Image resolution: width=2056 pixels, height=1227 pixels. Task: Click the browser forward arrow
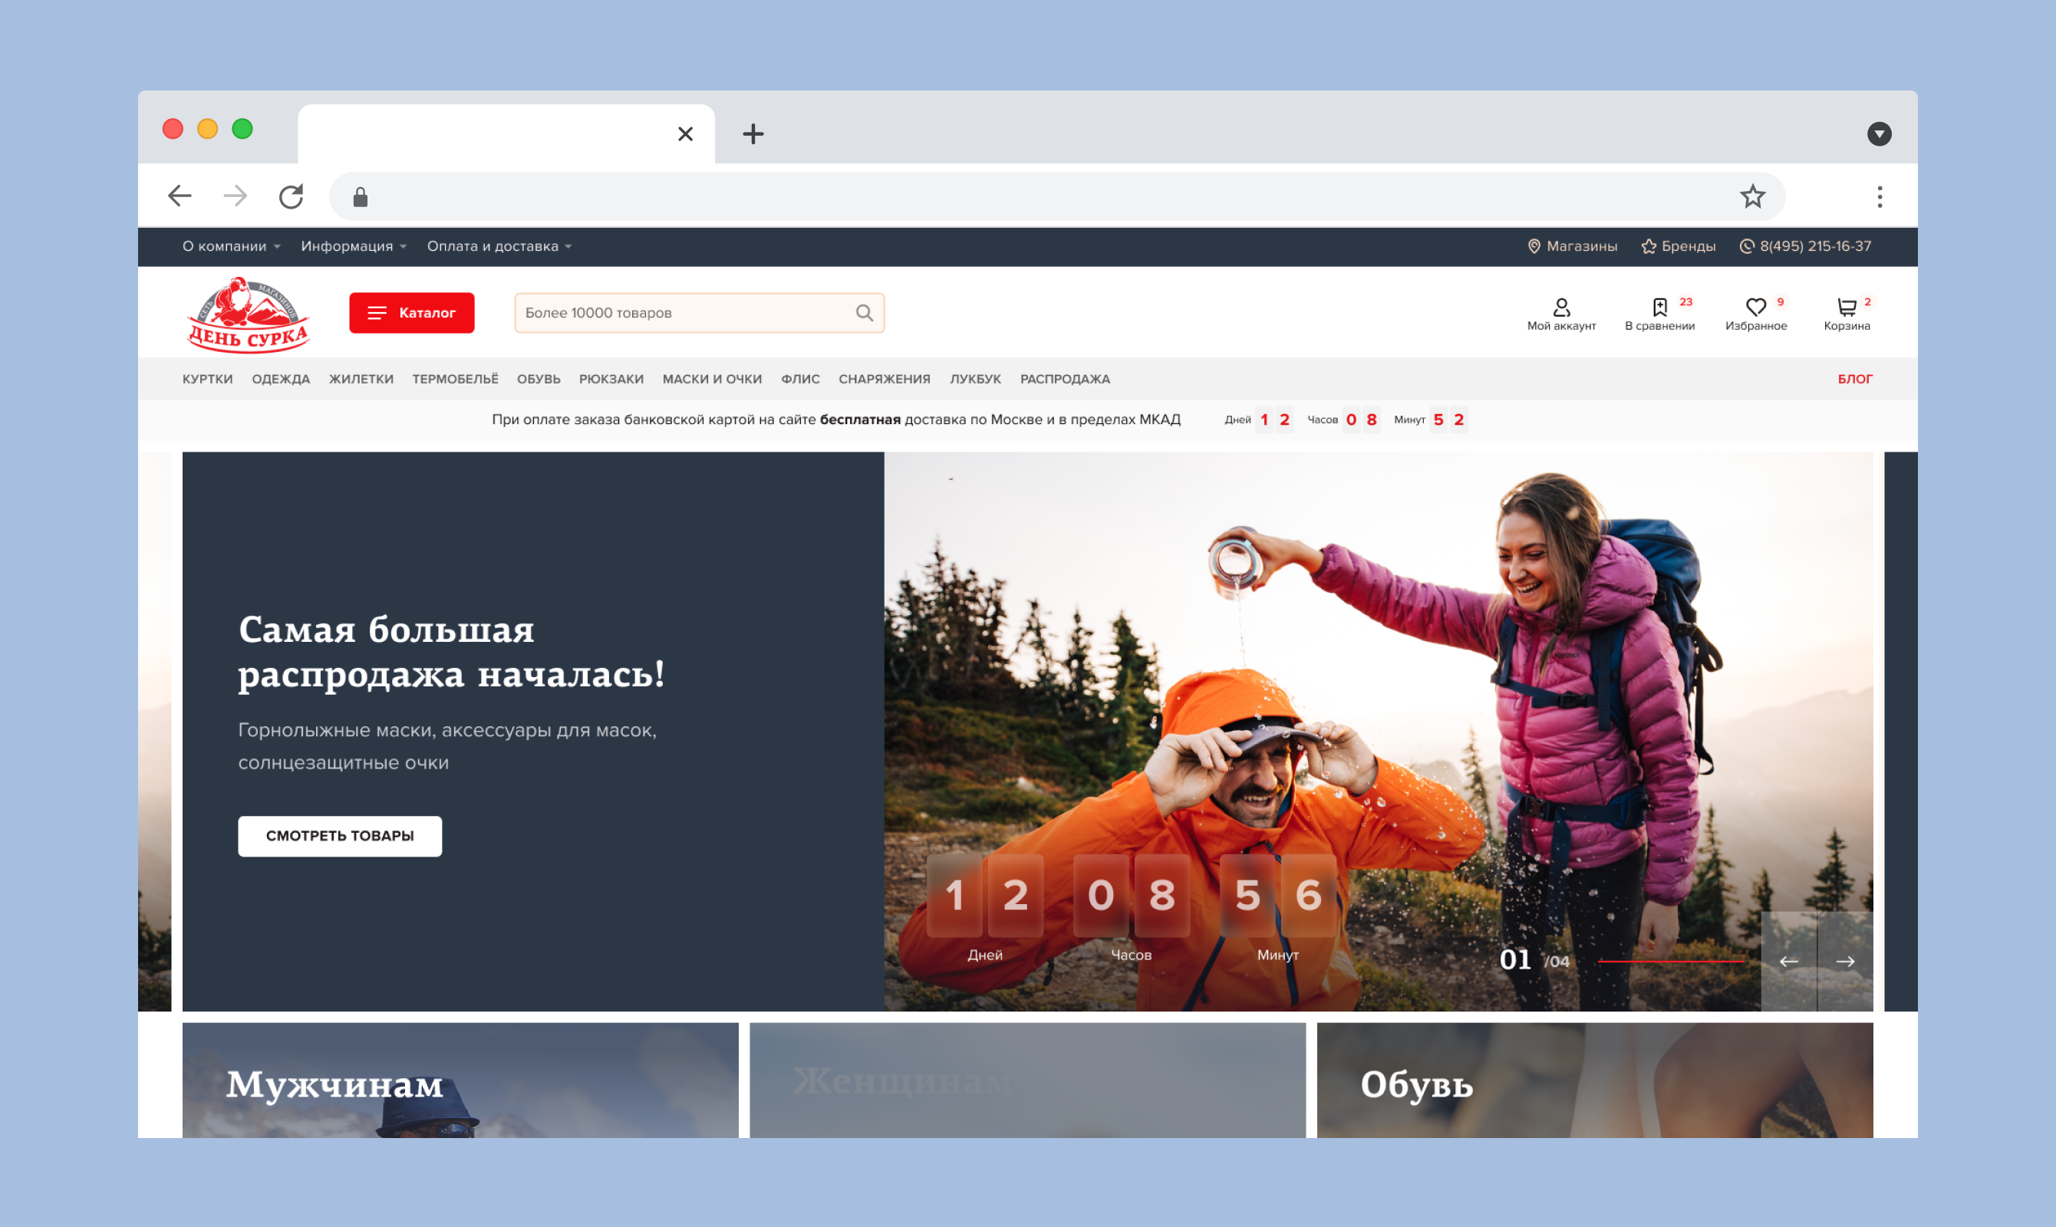pyautogui.click(x=236, y=196)
